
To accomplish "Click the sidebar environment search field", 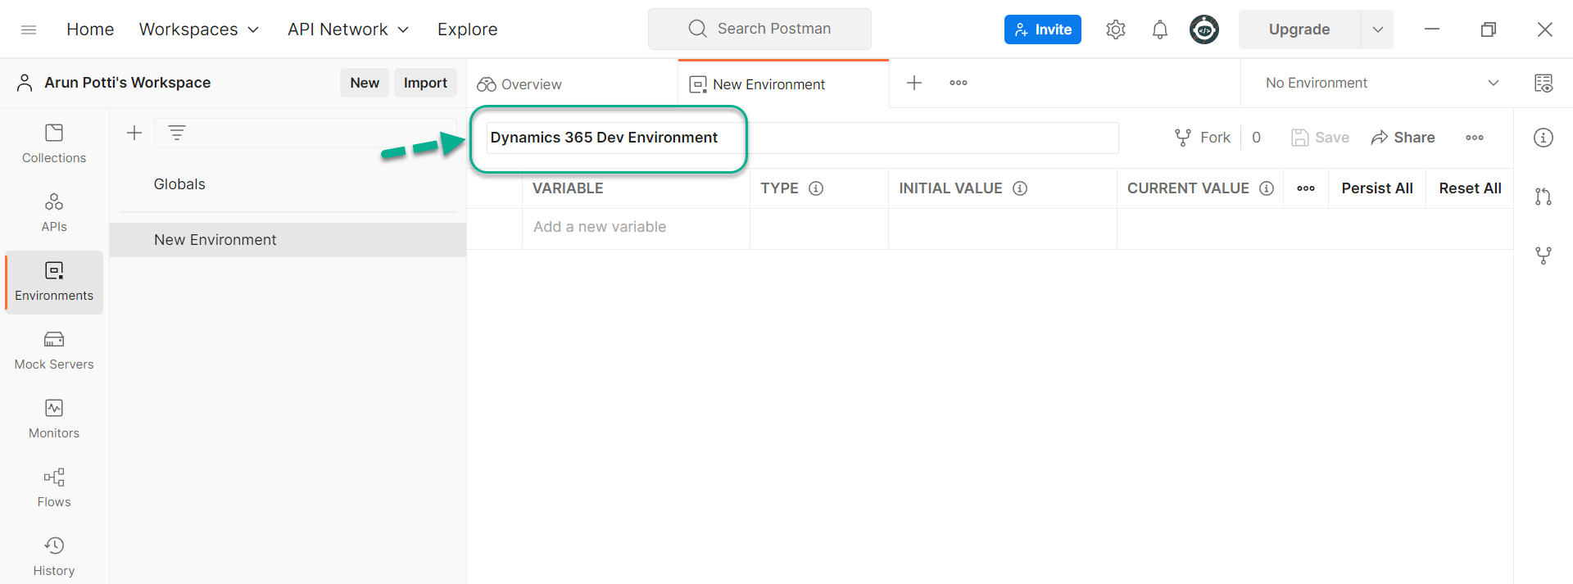I will (305, 133).
